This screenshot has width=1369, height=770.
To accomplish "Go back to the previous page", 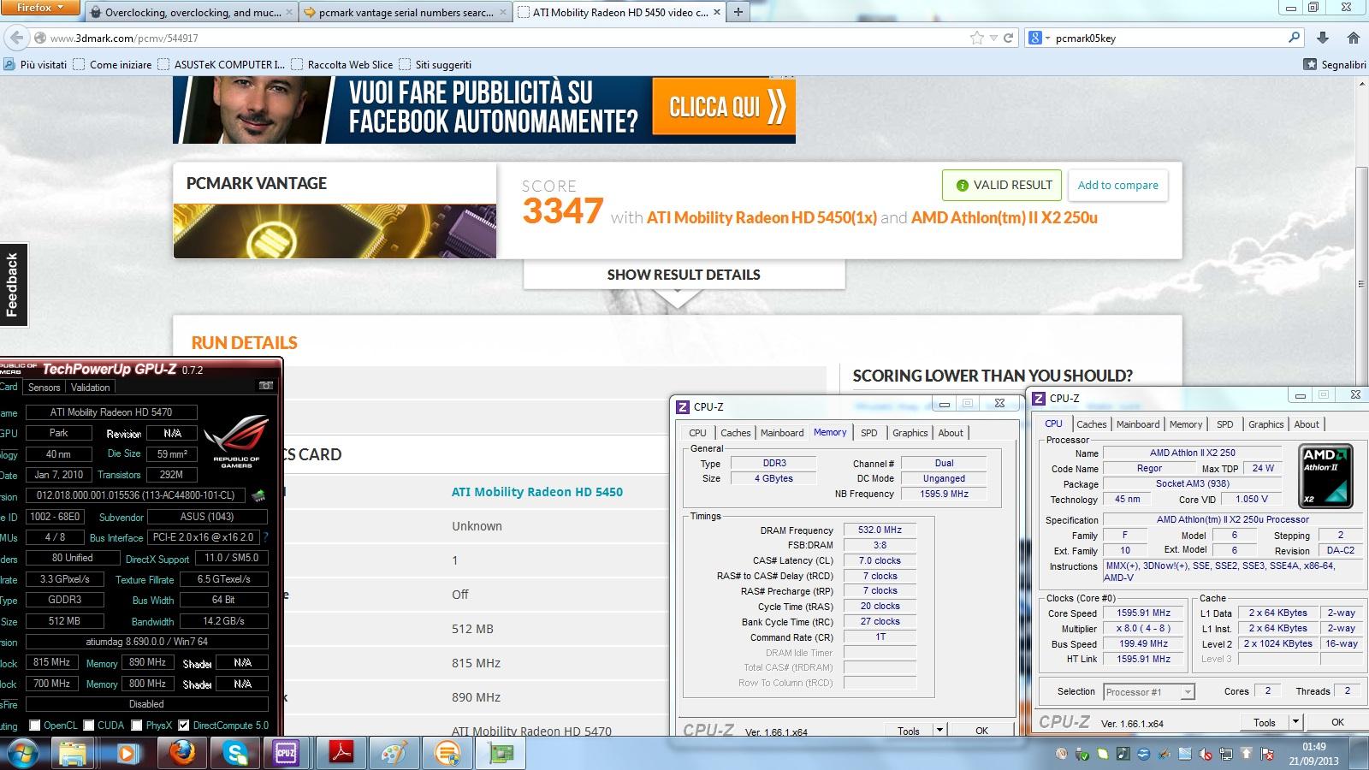I will tap(16, 38).
